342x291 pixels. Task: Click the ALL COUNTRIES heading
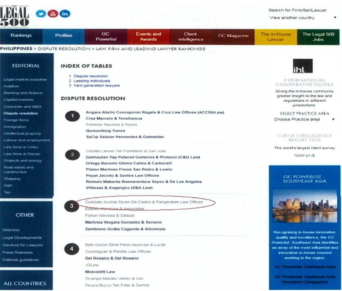pyautogui.click(x=25, y=284)
